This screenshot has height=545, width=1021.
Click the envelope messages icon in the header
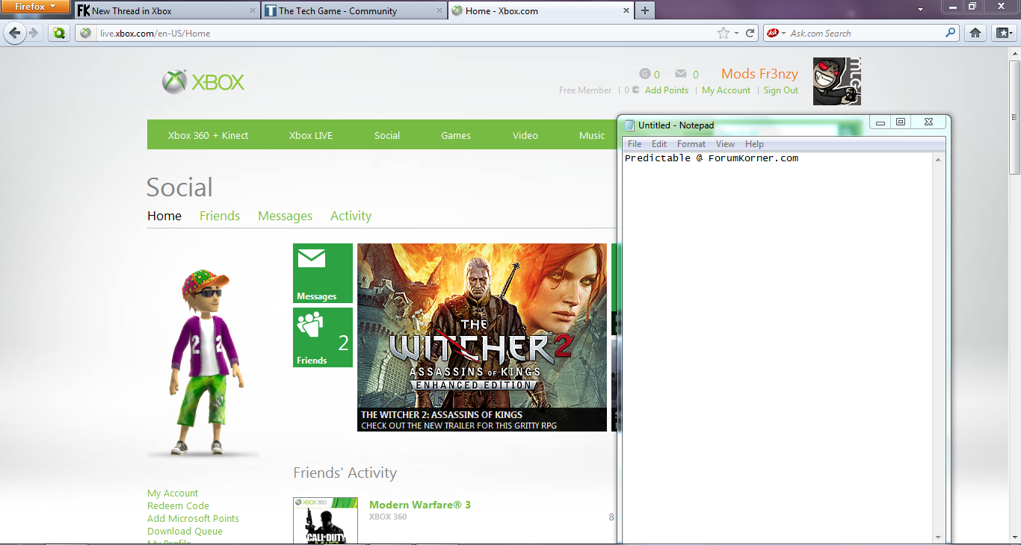(681, 74)
